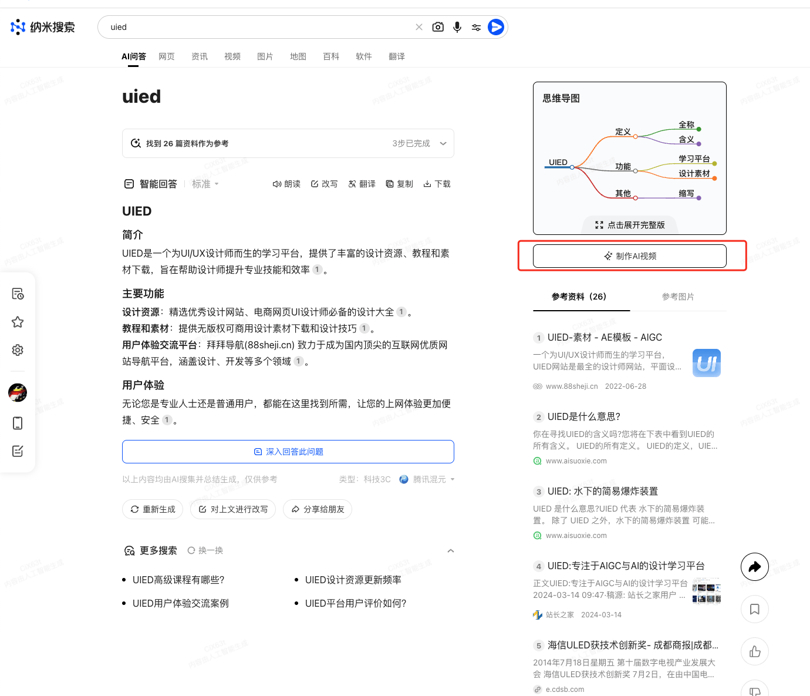Open suggestion UIED平台用户评价如何?
The image size is (810, 696).
pos(356,603)
